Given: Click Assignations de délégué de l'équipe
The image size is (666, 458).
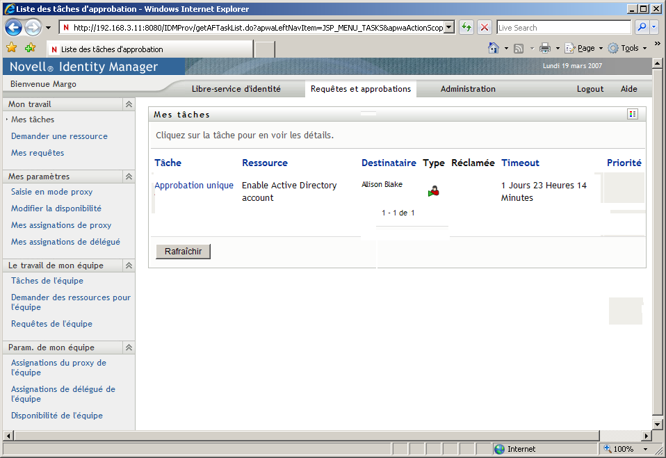Looking at the screenshot, I should [x=63, y=394].
